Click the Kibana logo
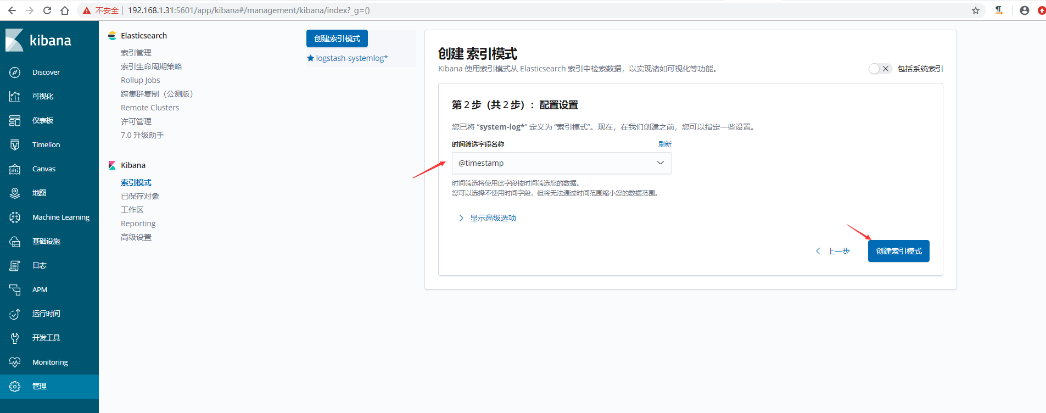 [x=38, y=40]
